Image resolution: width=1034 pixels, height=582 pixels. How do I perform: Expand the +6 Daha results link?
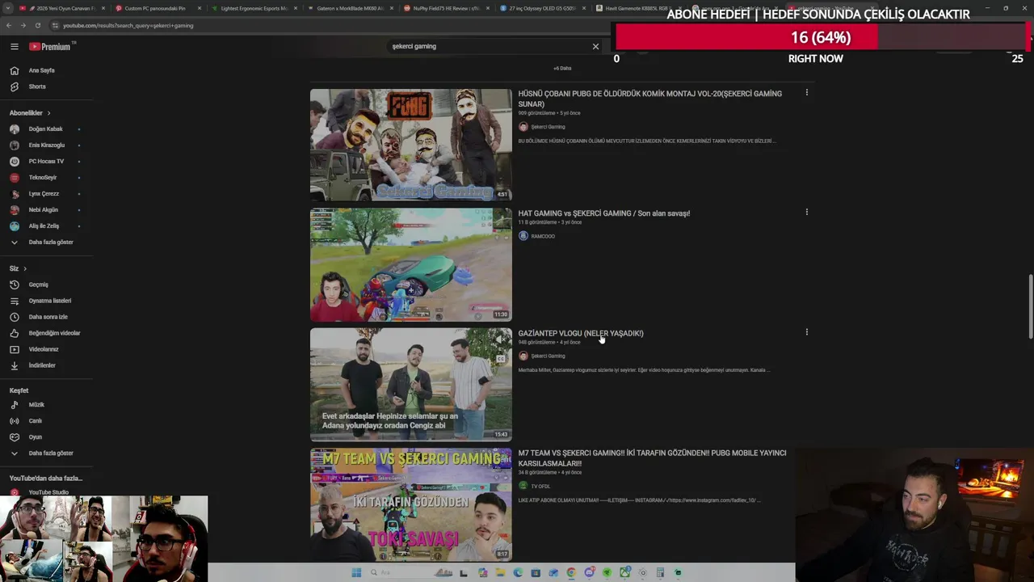pos(562,68)
